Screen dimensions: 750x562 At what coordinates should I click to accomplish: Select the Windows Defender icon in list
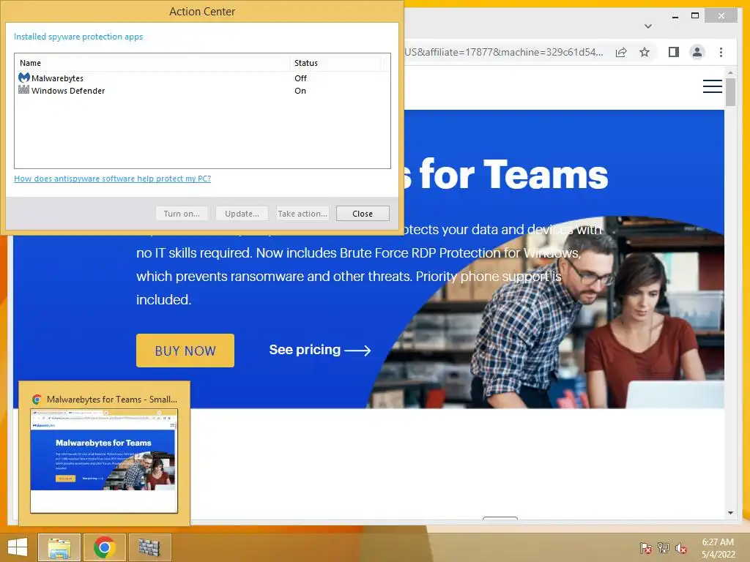(x=24, y=89)
